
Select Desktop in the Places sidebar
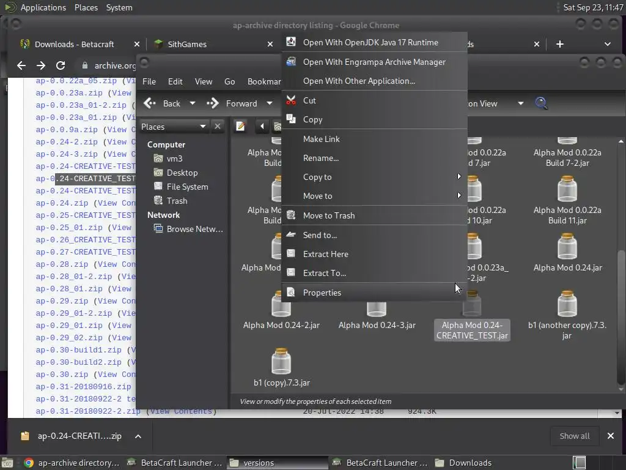coord(175,173)
